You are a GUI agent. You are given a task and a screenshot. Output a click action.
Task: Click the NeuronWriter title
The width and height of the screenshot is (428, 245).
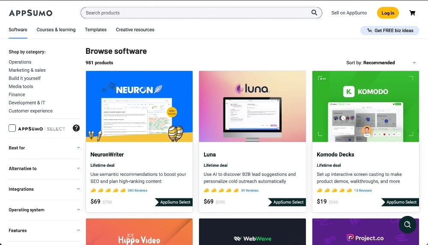tap(107, 154)
